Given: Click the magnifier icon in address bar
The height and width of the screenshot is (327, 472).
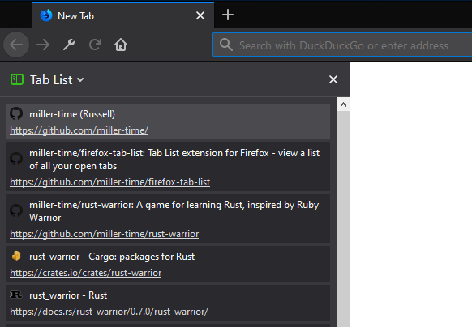Looking at the screenshot, I should (226, 45).
